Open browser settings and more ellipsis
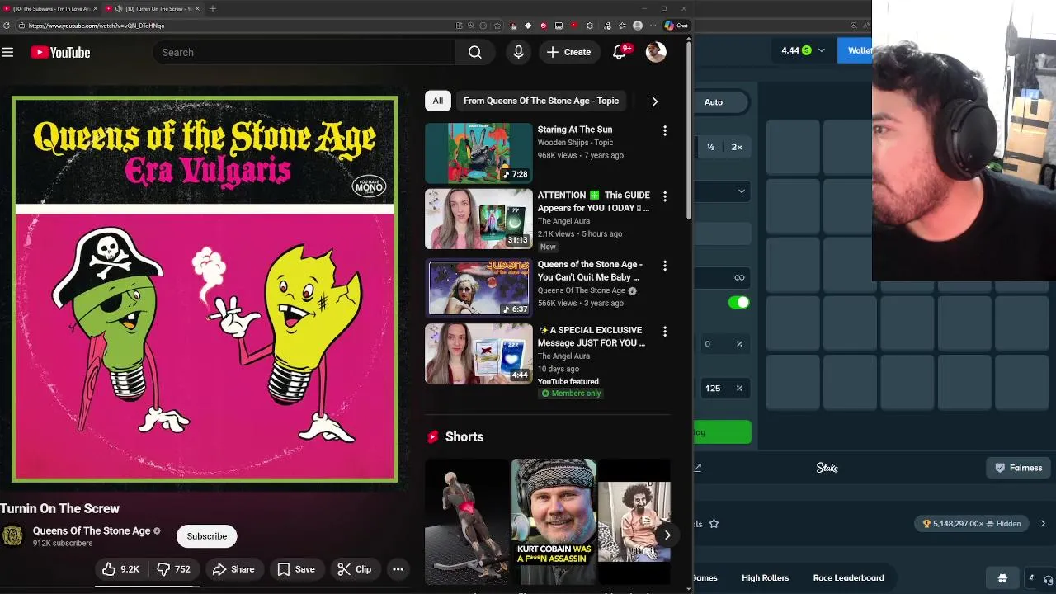This screenshot has width=1056, height=594. click(x=653, y=26)
